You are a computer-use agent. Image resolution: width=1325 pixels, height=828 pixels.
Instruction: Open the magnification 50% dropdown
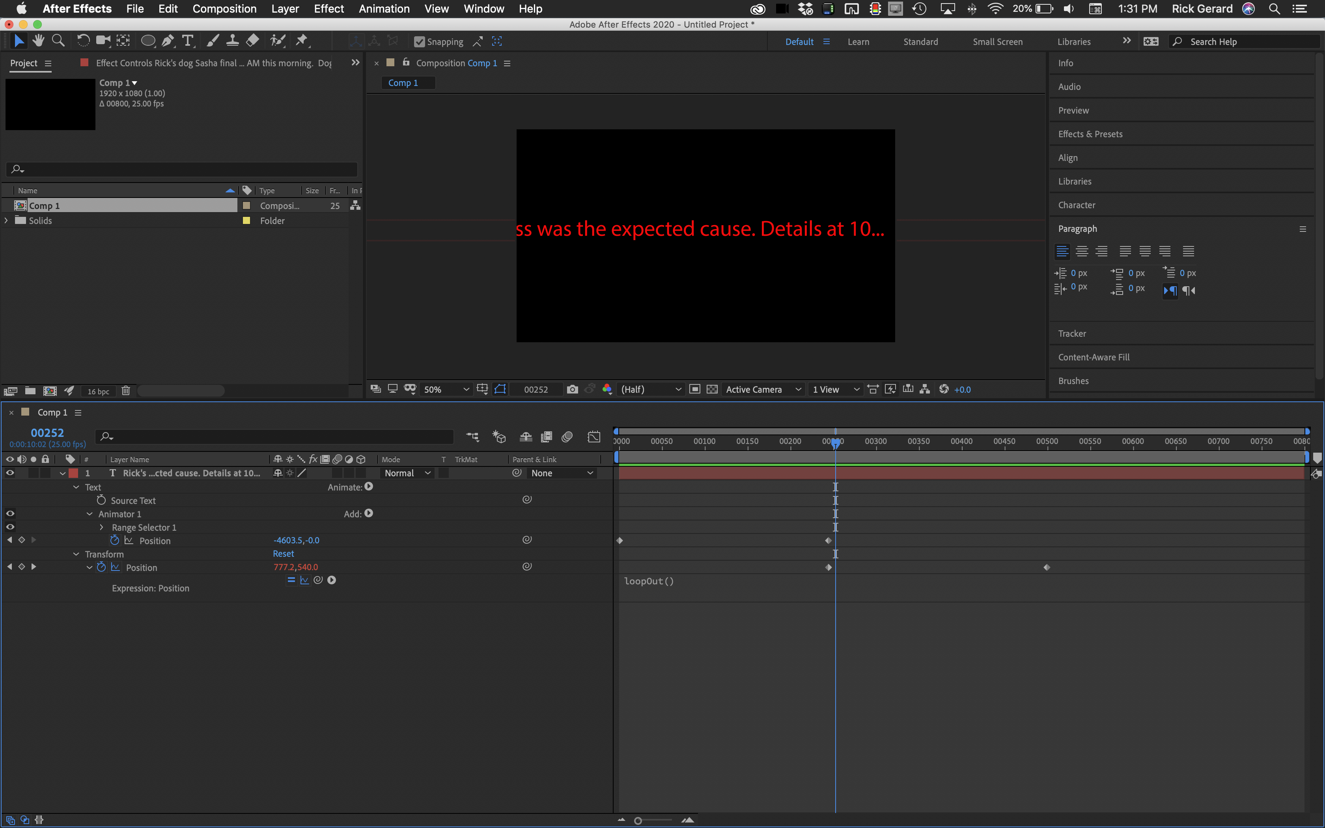tap(446, 390)
